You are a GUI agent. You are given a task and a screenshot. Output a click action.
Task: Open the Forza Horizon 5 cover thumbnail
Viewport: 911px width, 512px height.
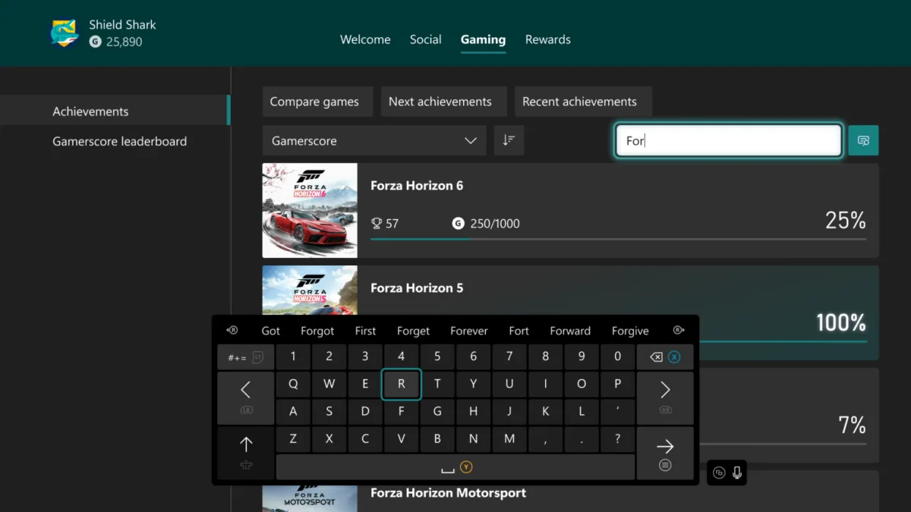[x=310, y=290]
